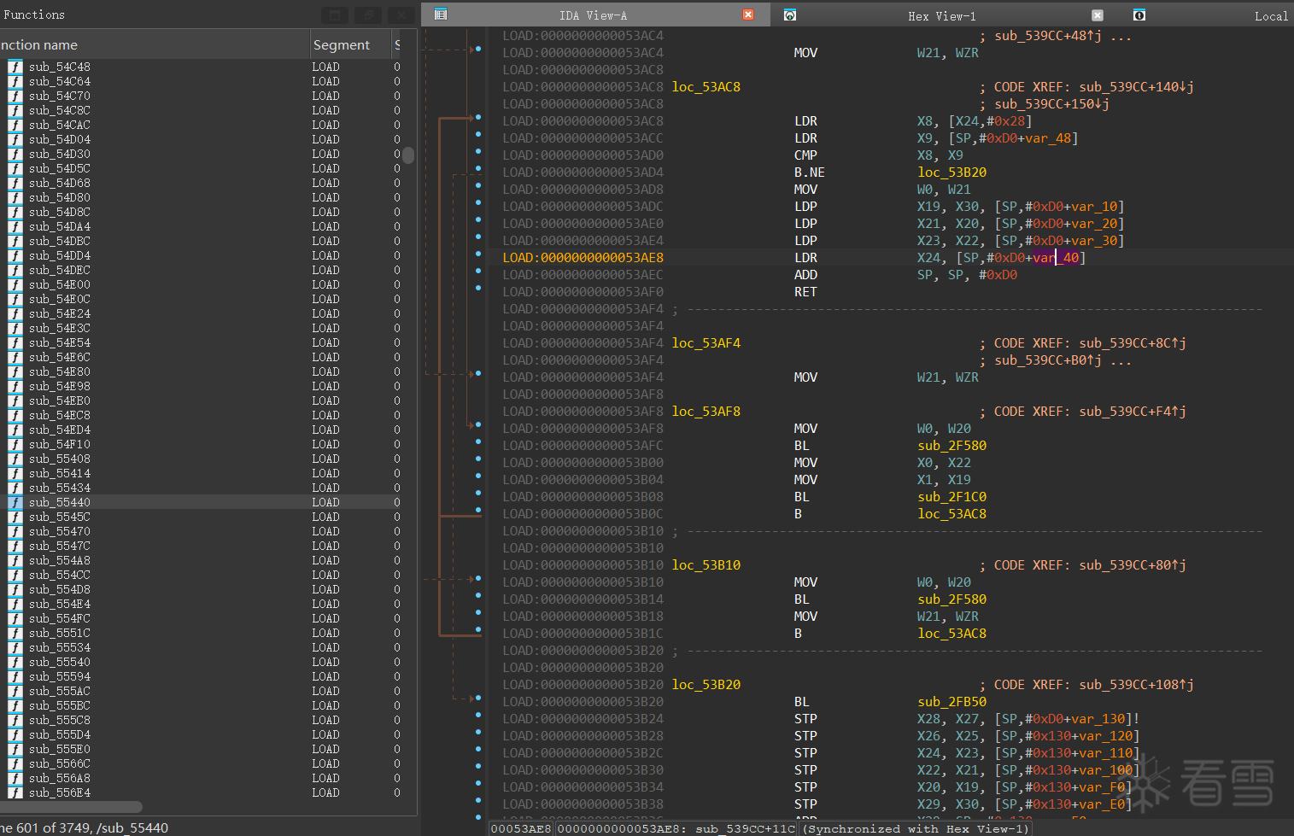Select function sub_54C8C
The image size is (1294, 836).
[x=59, y=110]
